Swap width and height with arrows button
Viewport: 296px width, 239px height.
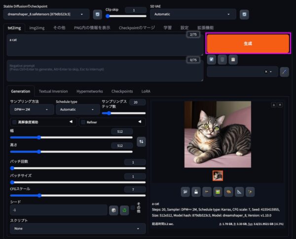tap(141, 142)
